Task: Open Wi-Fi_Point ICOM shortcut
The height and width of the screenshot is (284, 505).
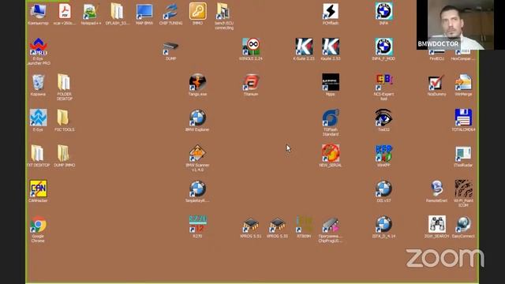Action: click(463, 189)
